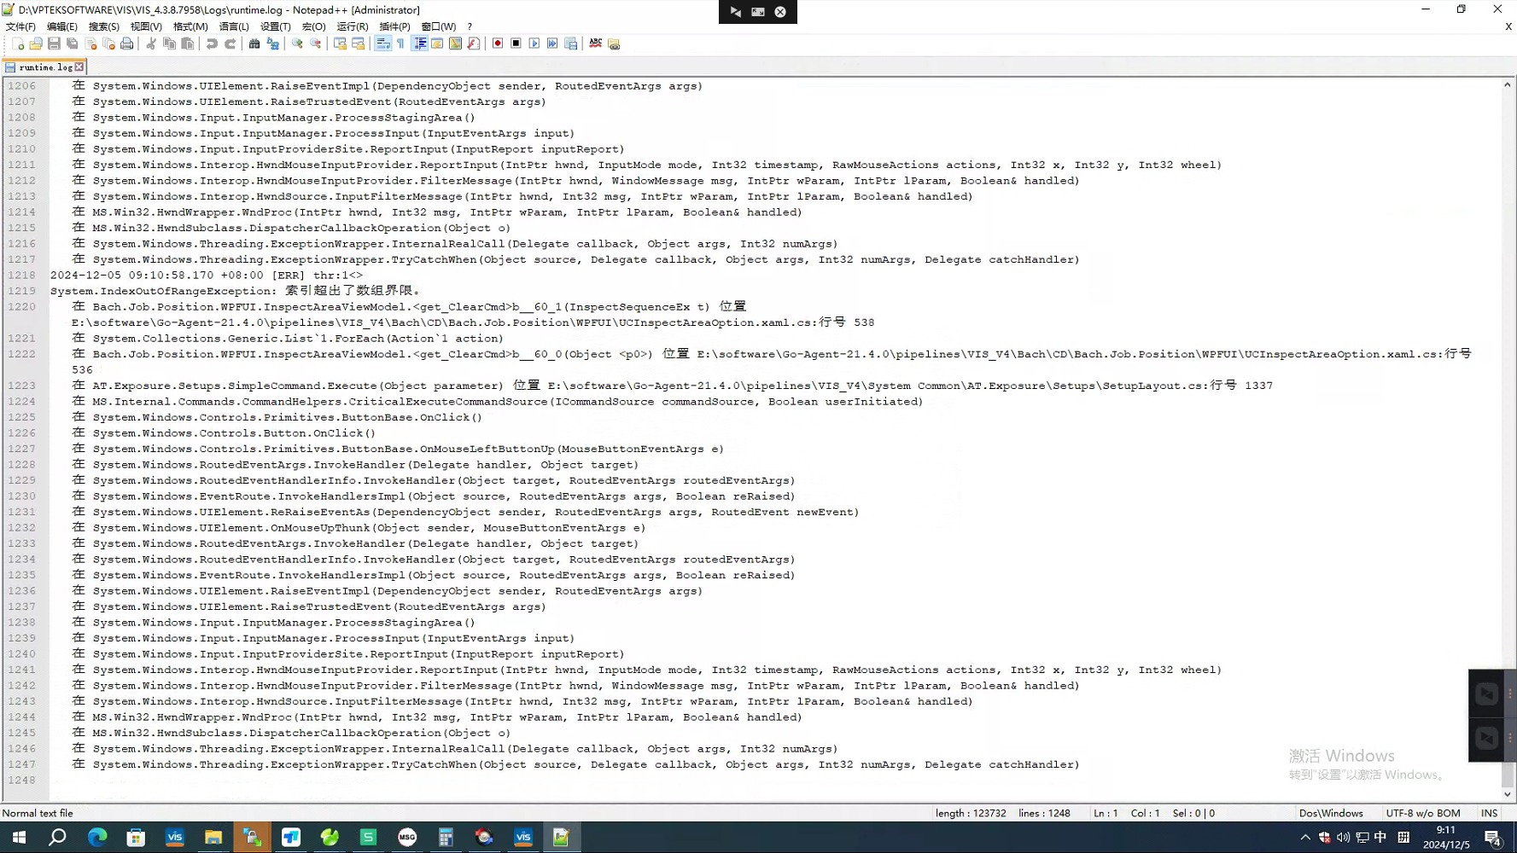The width and height of the screenshot is (1517, 853).
Task: Open the Windows Start menu
Action: point(19,838)
